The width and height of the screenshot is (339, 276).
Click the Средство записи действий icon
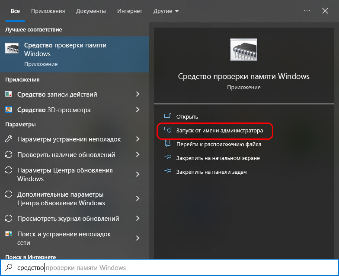click(9, 94)
